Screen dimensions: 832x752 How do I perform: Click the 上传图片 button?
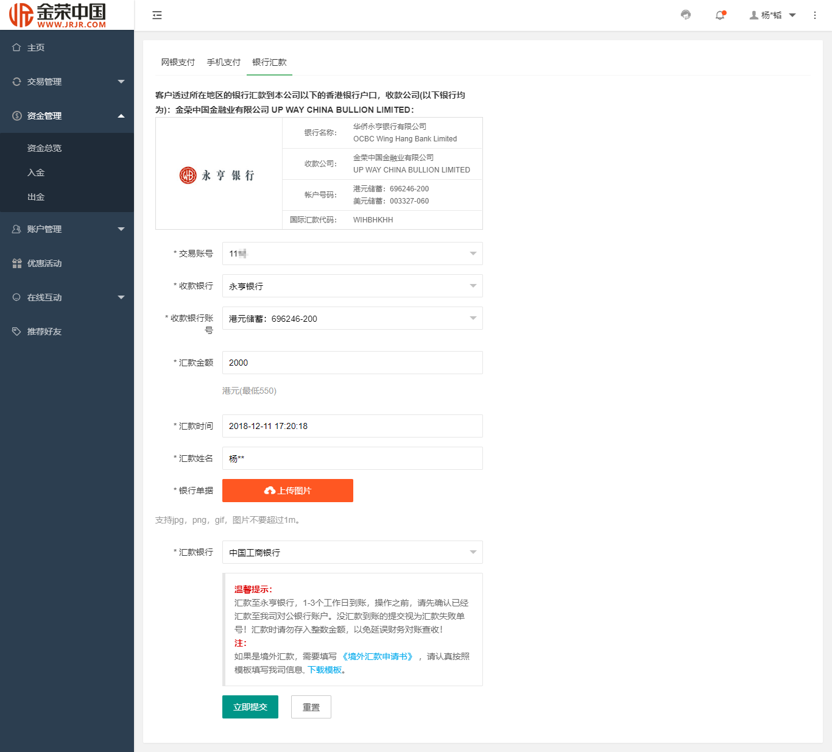[x=287, y=491]
